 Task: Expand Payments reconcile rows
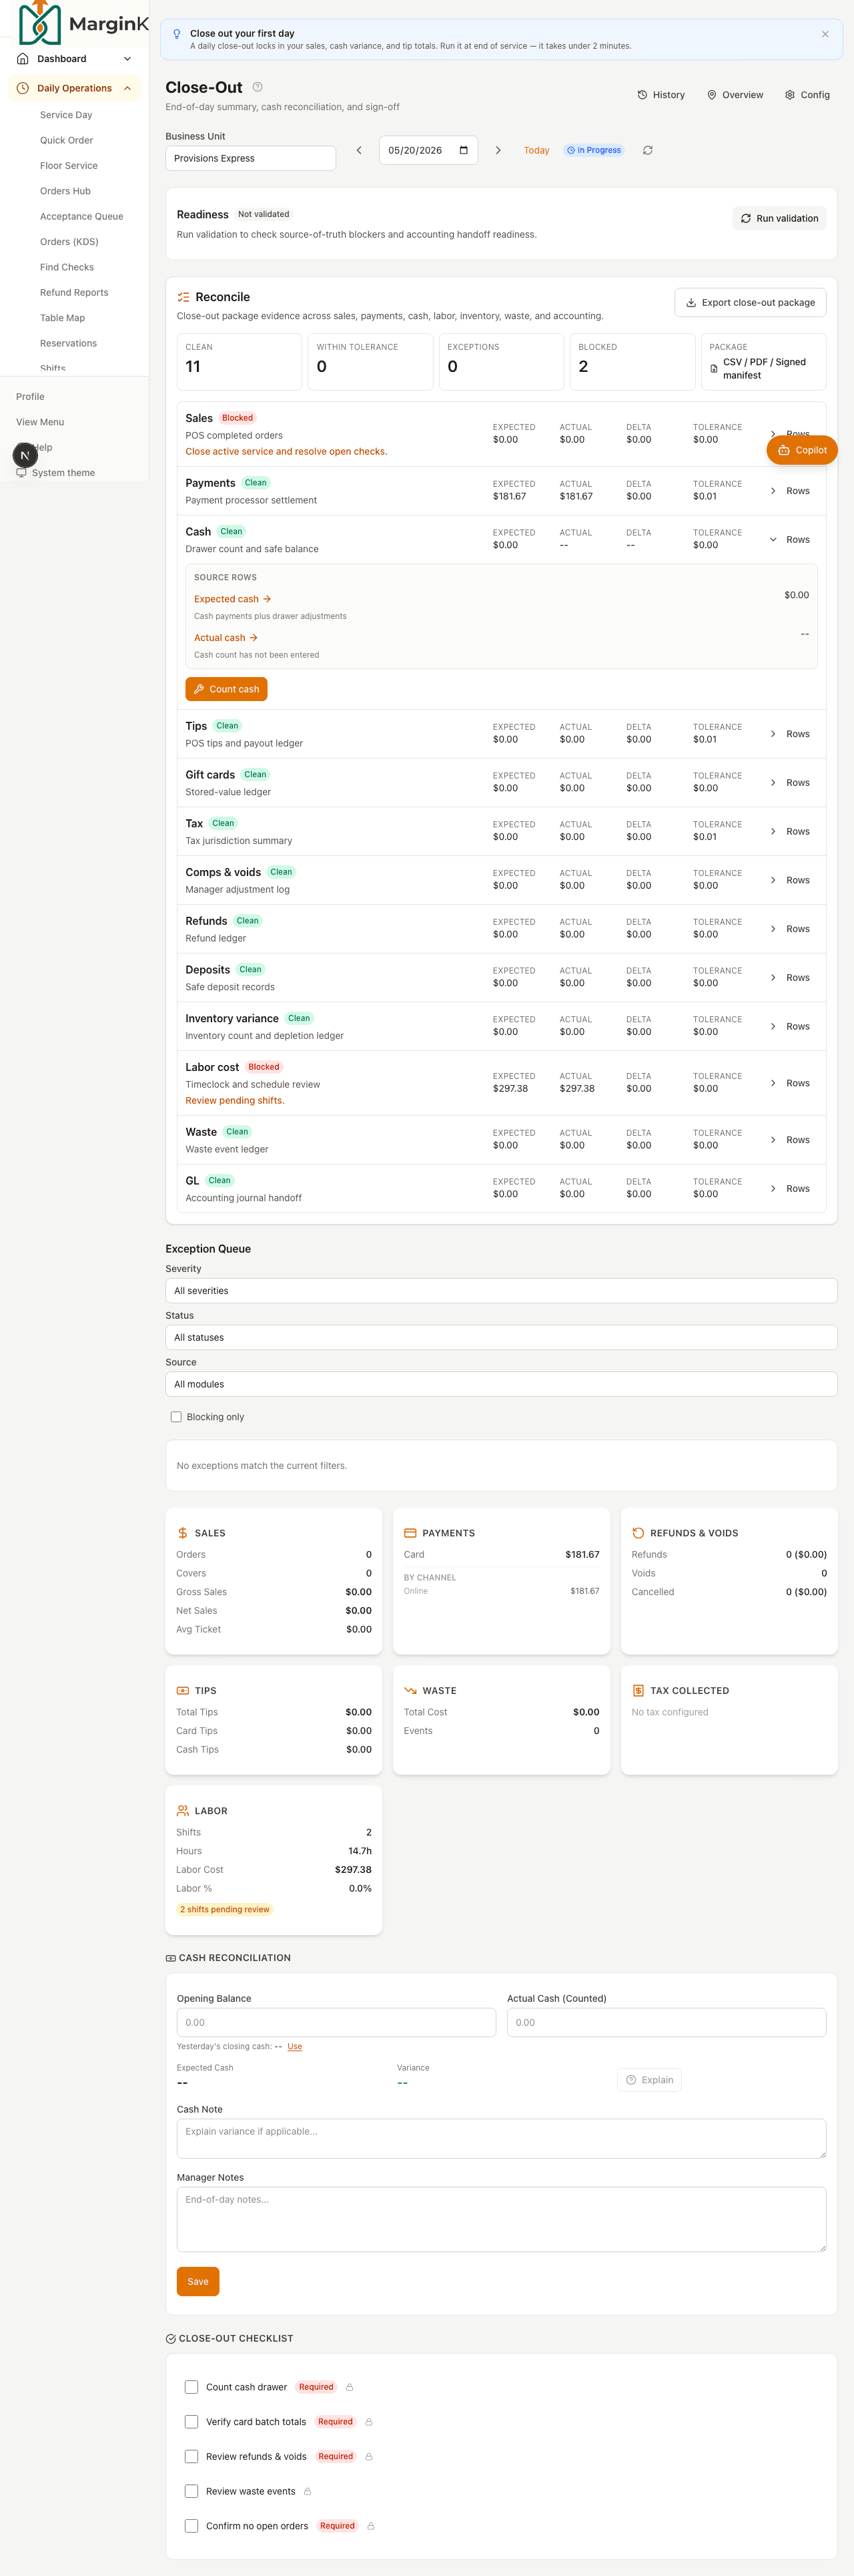pos(789,491)
